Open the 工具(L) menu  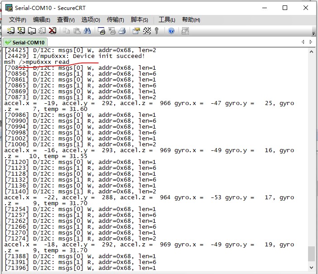pyautogui.click(x=167, y=19)
